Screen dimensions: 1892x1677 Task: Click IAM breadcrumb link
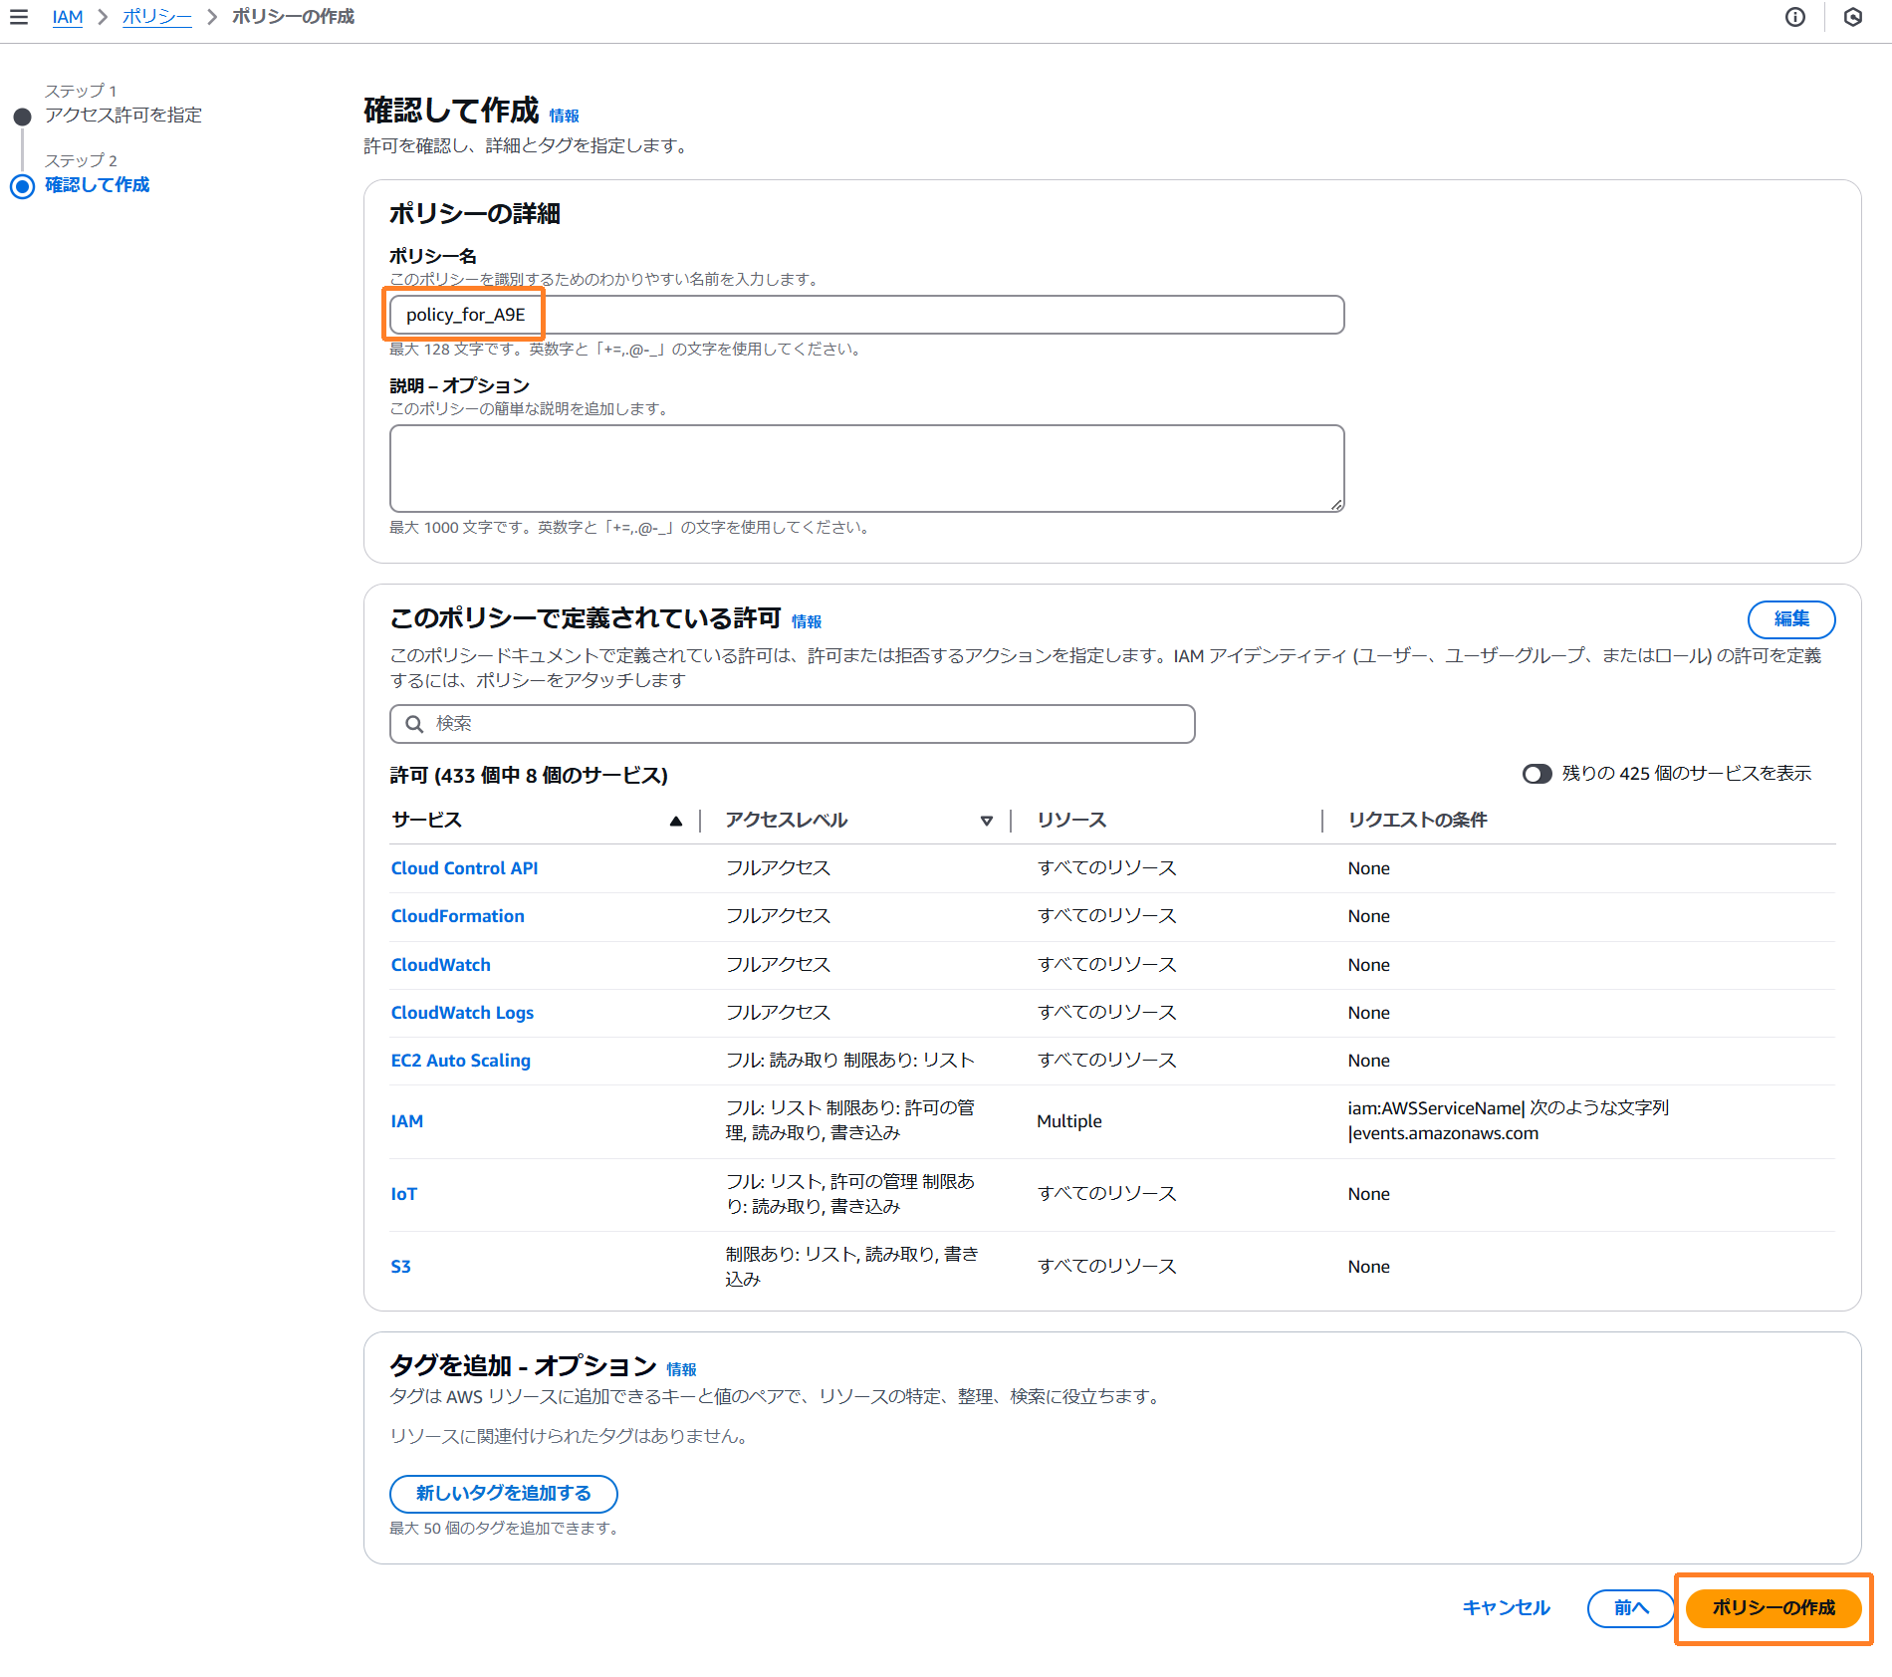67,17
